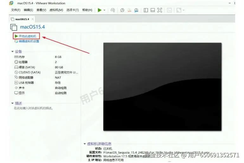The width and height of the screenshot is (244, 163).
Task: Open the snapshot manager toolbar icon
Action: click(136, 10)
